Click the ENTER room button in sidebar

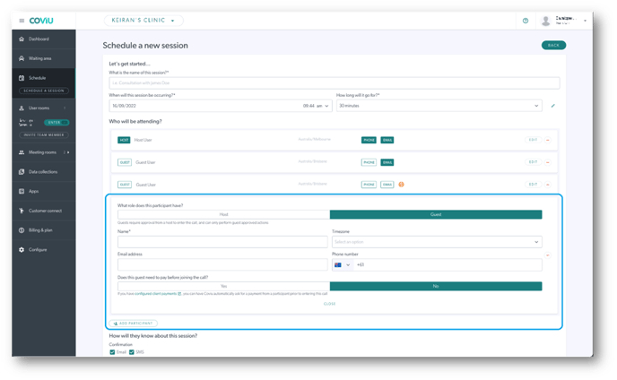point(56,123)
